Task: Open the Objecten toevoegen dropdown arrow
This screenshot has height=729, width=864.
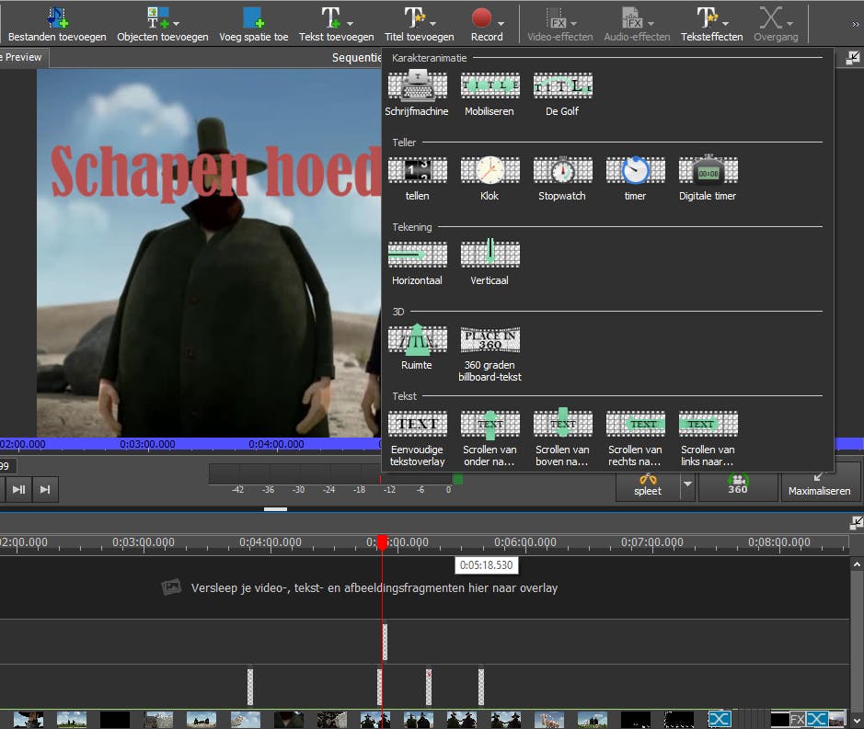Action: pyautogui.click(x=177, y=24)
